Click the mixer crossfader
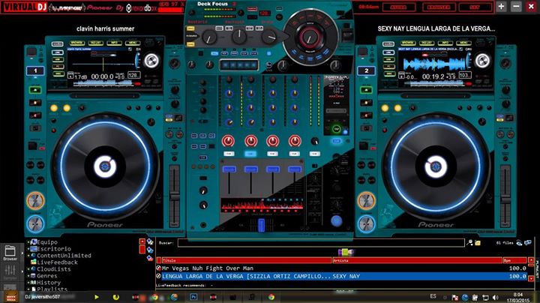This screenshot has height=303, width=540. click(x=262, y=225)
